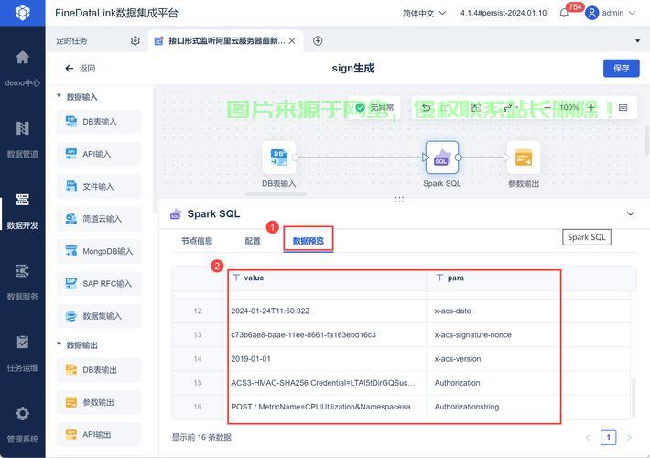Click the 保存 button
Screen dimensions: 650x458
coord(621,69)
